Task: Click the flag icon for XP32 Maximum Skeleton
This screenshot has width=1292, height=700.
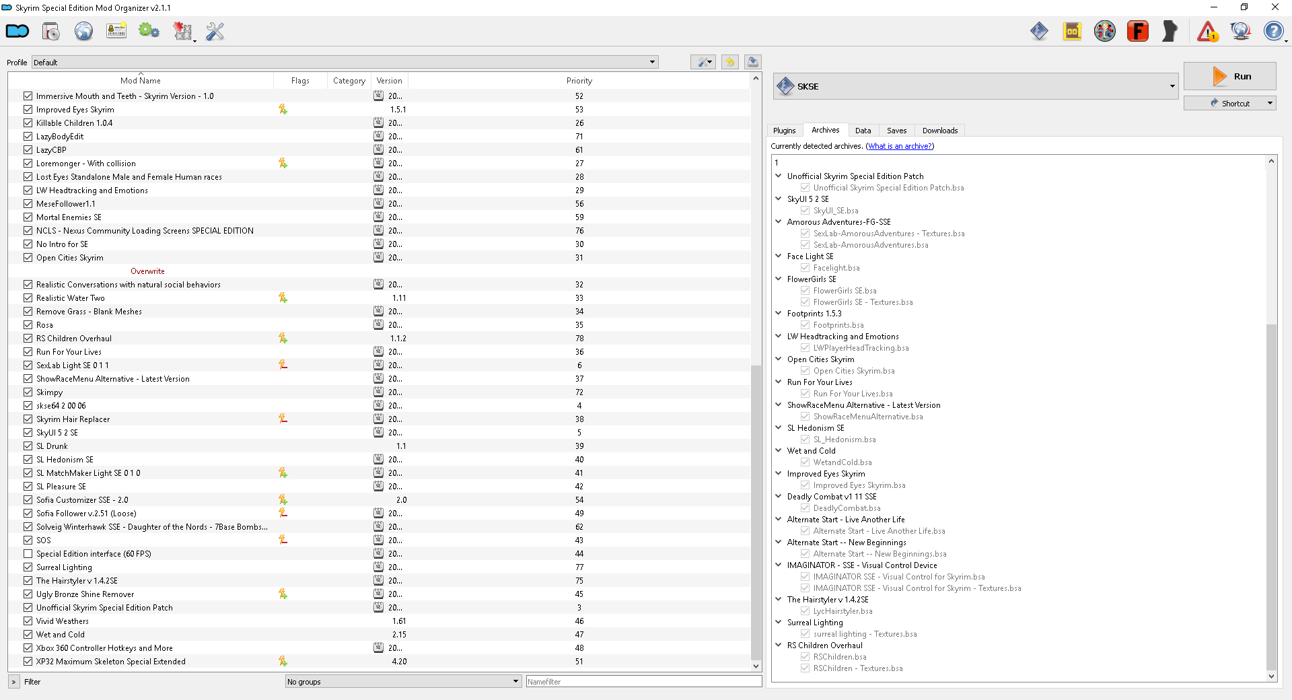Action: (283, 661)
